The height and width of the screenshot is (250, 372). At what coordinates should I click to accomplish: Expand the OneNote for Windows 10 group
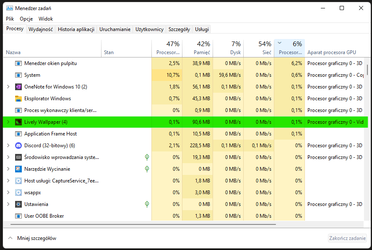[8, 87]
